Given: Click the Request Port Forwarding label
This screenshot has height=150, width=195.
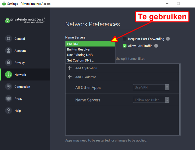Looking at the screenshot, I should [x=146, y=39].
